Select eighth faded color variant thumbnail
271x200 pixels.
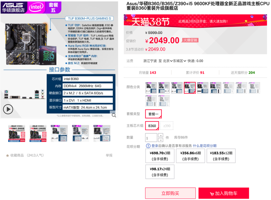pos(241,88)
